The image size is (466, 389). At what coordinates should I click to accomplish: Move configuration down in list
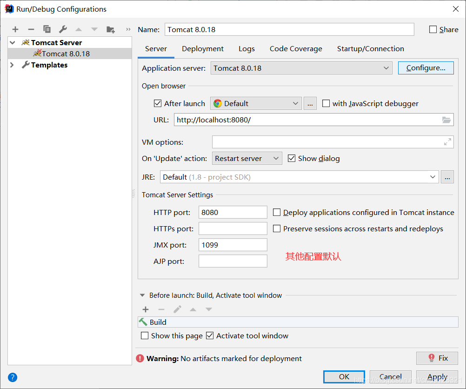click(x=94, y=29)
